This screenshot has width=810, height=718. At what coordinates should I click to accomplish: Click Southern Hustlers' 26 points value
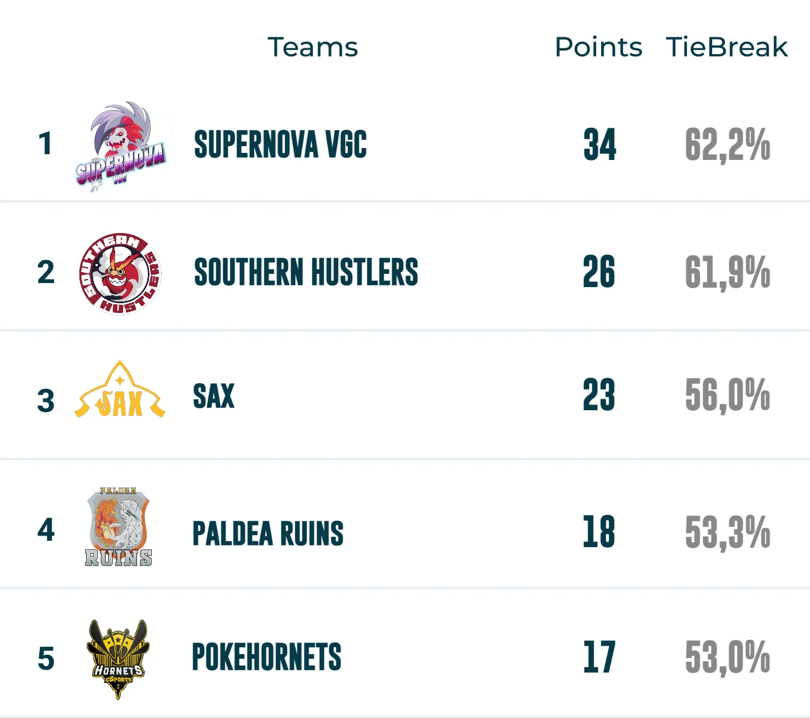(x=599, y=272)
